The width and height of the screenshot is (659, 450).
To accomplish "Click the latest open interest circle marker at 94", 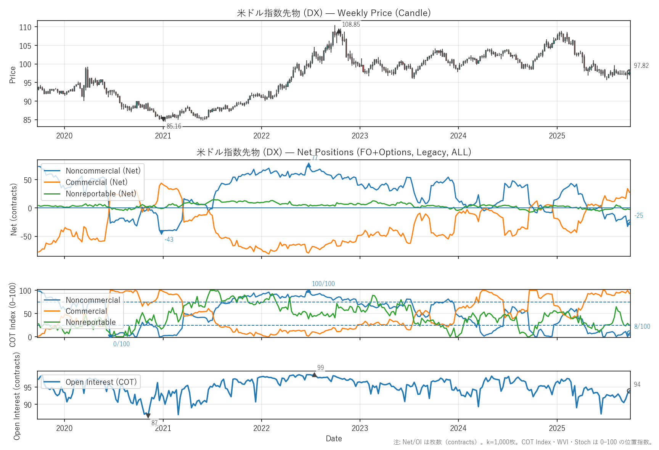I will (x=629, y=391).
